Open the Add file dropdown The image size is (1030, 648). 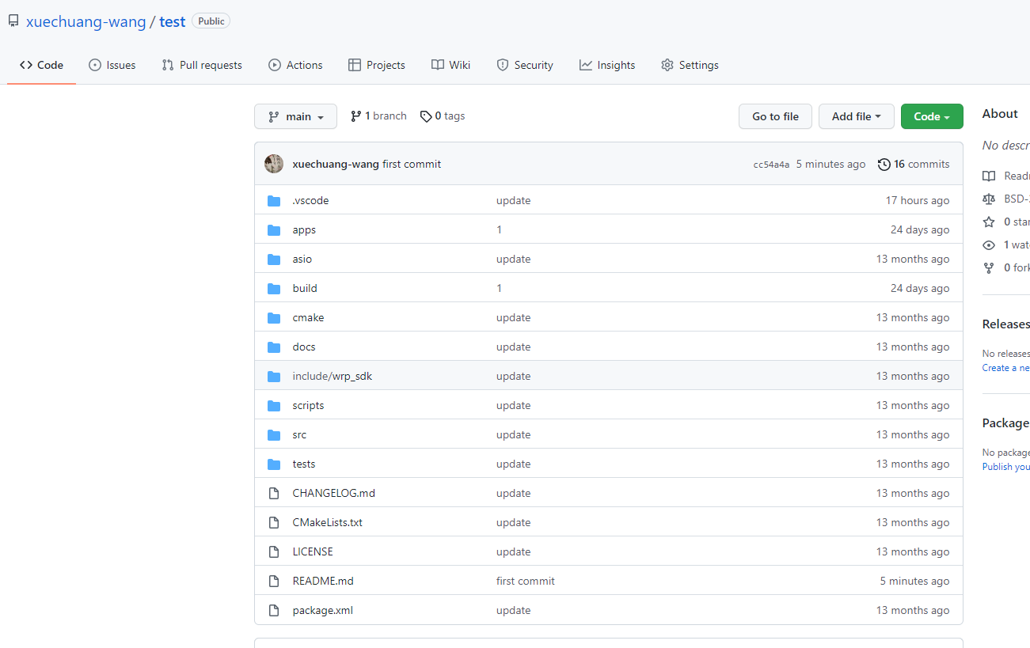pyautogui.click(x=857, y=116)
